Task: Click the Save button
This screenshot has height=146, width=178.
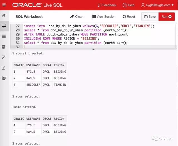Action: (150, 17)
